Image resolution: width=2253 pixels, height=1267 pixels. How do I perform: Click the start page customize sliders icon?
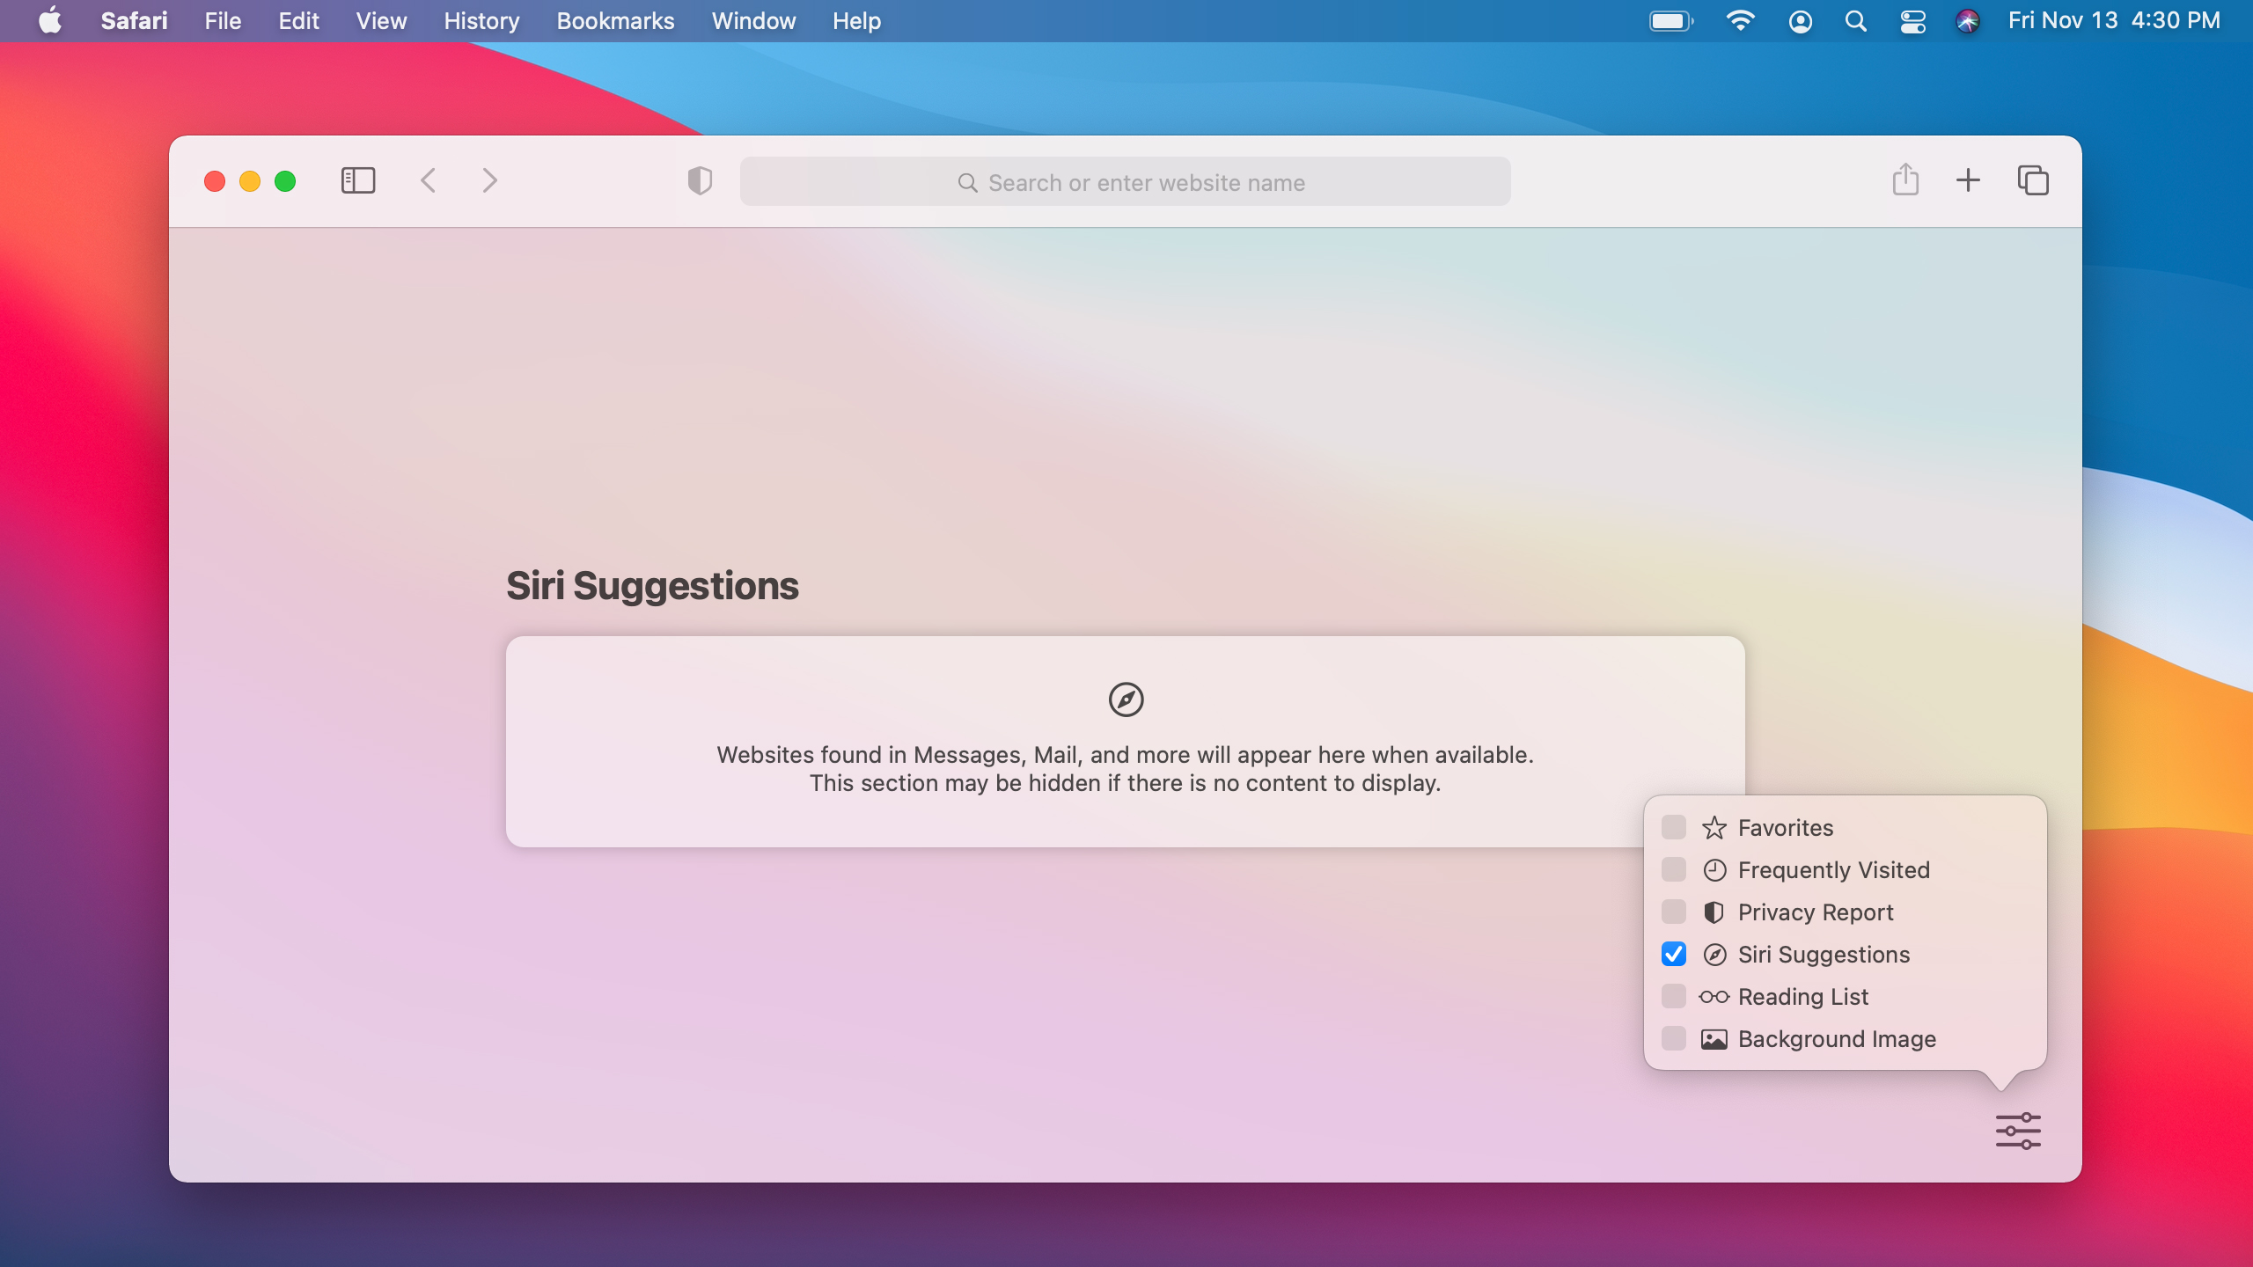2018,1131
